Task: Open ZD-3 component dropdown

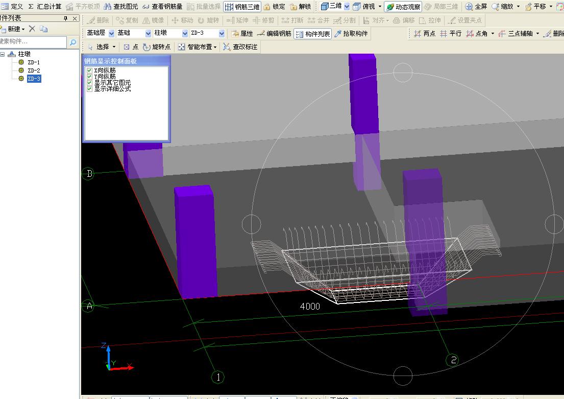Action: click(222, 33)
